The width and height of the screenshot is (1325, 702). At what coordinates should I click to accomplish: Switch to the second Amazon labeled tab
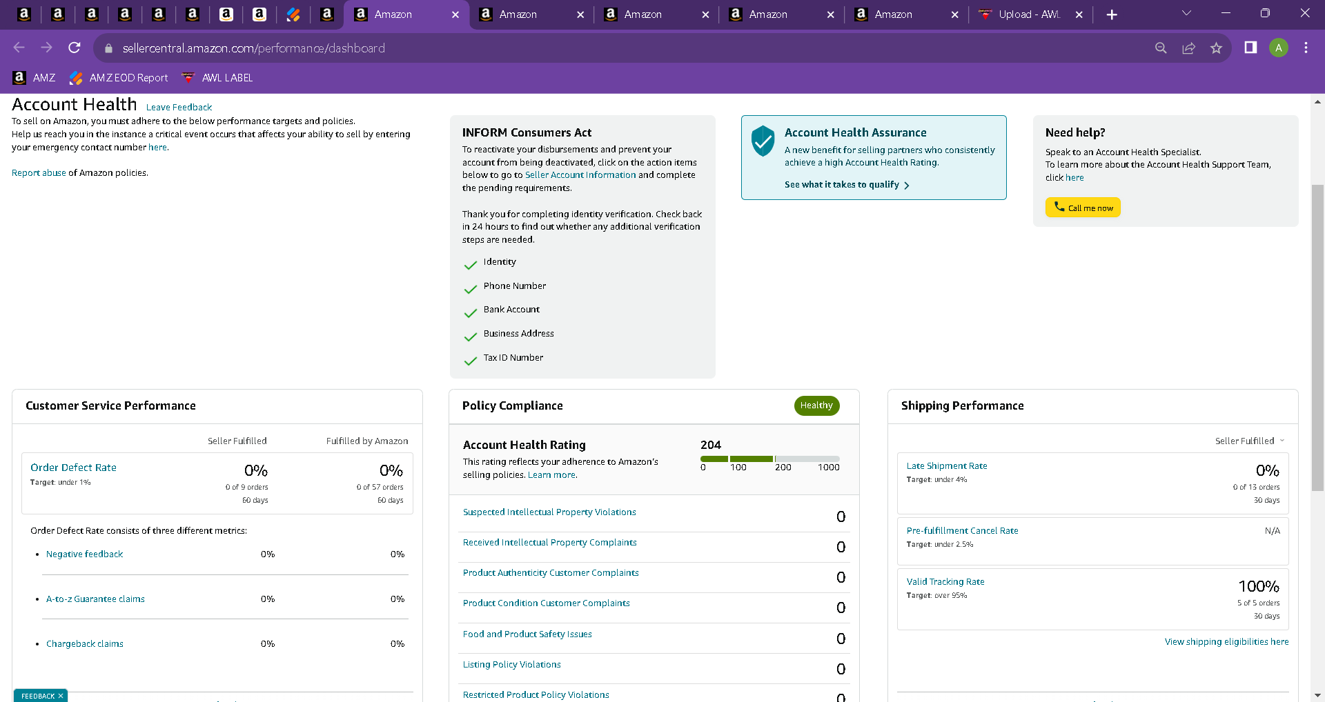531,14
